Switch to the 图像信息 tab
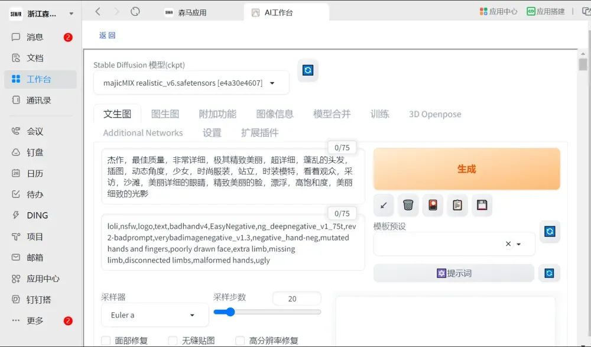 (x=275, y=114)
